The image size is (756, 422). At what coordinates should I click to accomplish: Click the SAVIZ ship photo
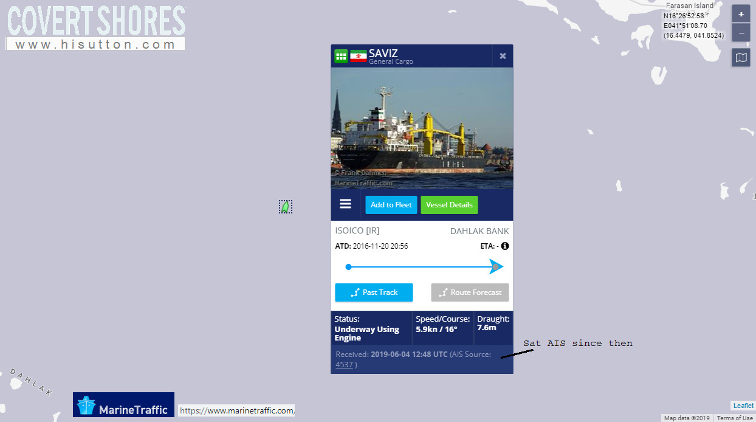point(422,128)
